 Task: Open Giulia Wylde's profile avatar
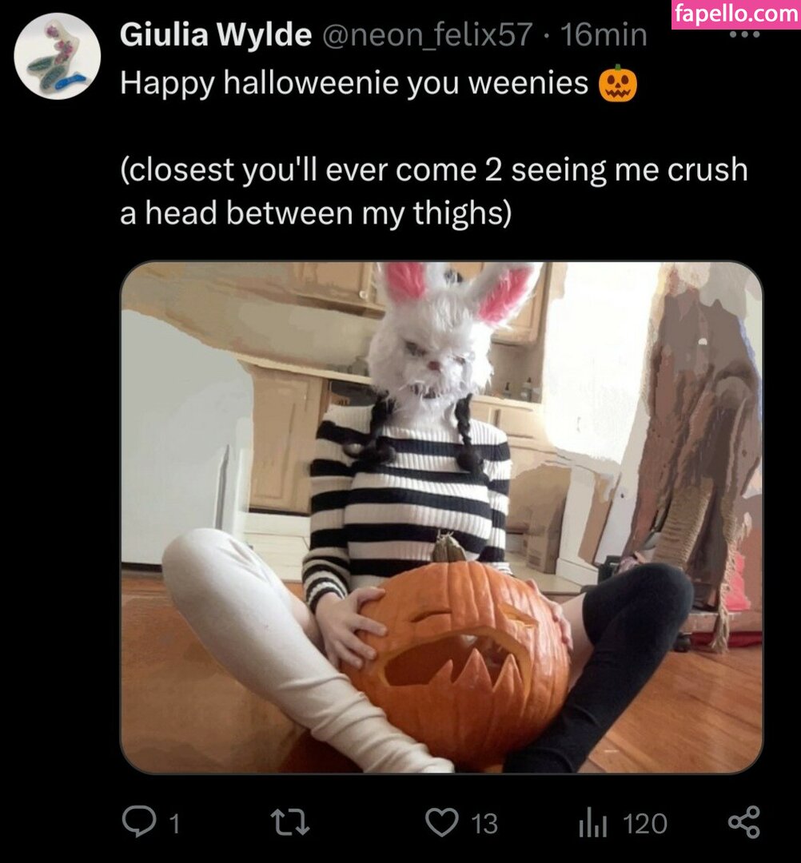coord(58,56)
